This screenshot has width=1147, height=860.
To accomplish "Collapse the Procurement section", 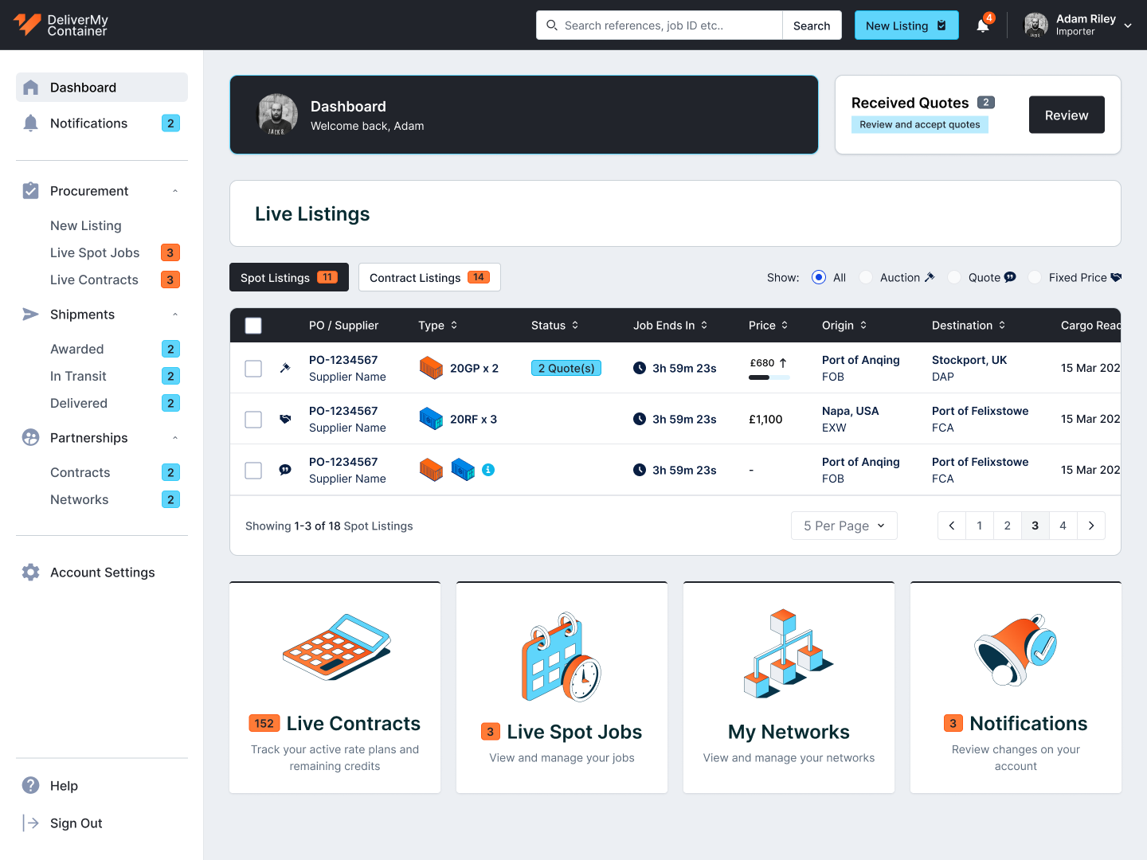I will (x=175, y=191).
